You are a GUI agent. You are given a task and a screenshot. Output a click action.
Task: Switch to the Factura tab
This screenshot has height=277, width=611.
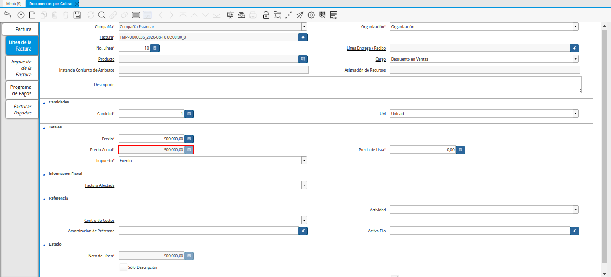click(x=21, y=29)
